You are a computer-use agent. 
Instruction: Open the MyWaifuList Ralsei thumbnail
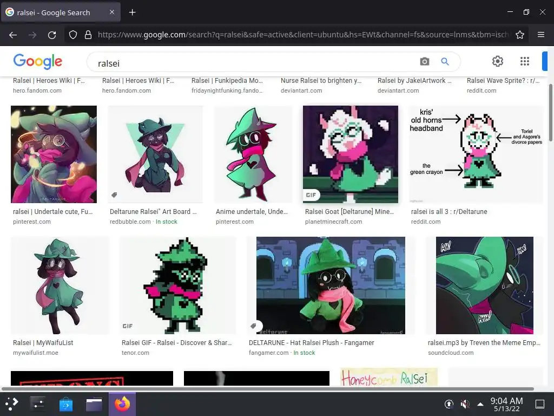tap(60, 285)
